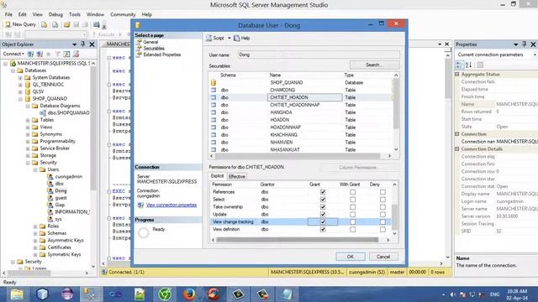Click the alphabetical sort icon in Properties

click(469, 65)
